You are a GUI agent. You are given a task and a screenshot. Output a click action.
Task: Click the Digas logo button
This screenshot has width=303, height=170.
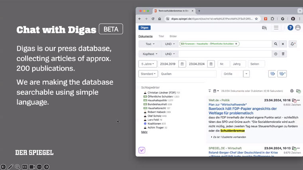click(x=144, y=27)
